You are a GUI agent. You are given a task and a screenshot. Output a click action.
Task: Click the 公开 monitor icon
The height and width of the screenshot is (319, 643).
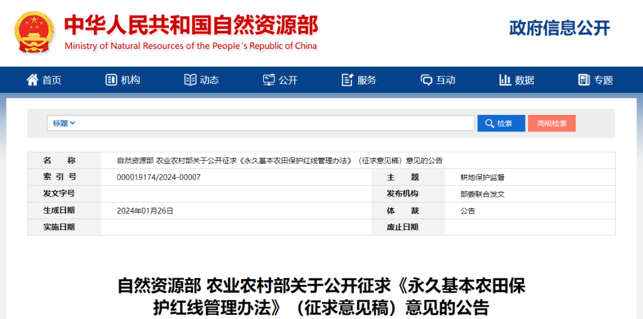269,80
